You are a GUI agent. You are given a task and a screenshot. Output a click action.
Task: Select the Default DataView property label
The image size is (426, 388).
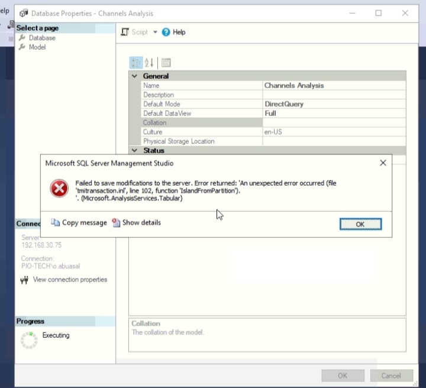167,113
